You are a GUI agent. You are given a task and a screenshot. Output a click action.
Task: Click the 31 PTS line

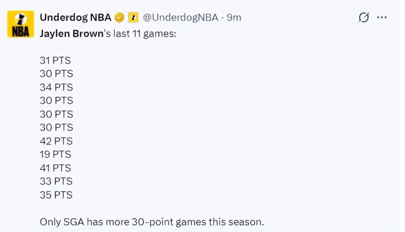55,61
